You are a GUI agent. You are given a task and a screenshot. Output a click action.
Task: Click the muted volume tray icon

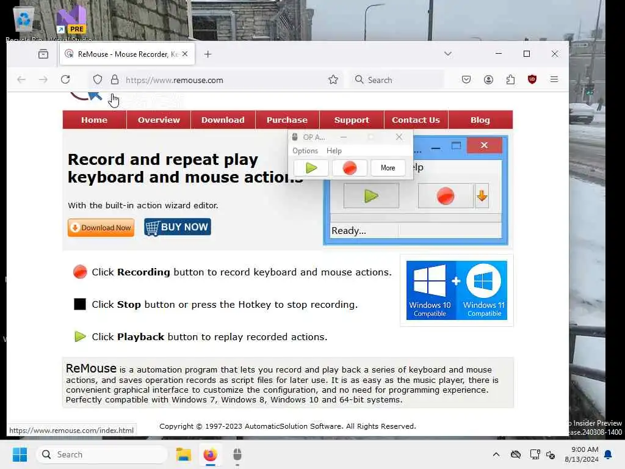[x=551, y=454]
